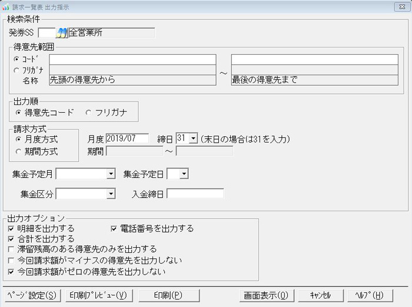Uncheck 電話番号を出力する option

(115, 228)
